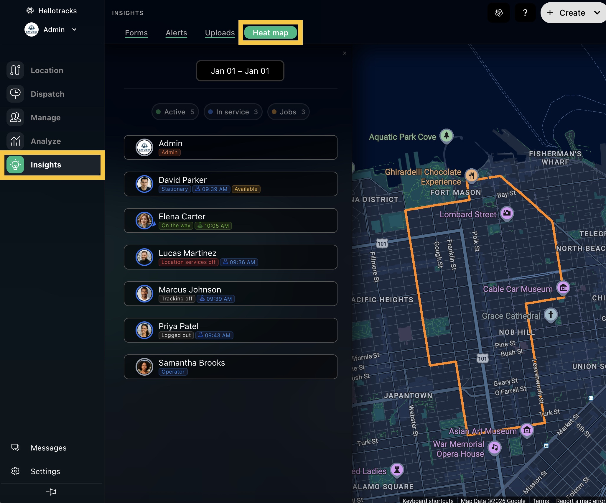Close the member list panel

coord(345,53)
